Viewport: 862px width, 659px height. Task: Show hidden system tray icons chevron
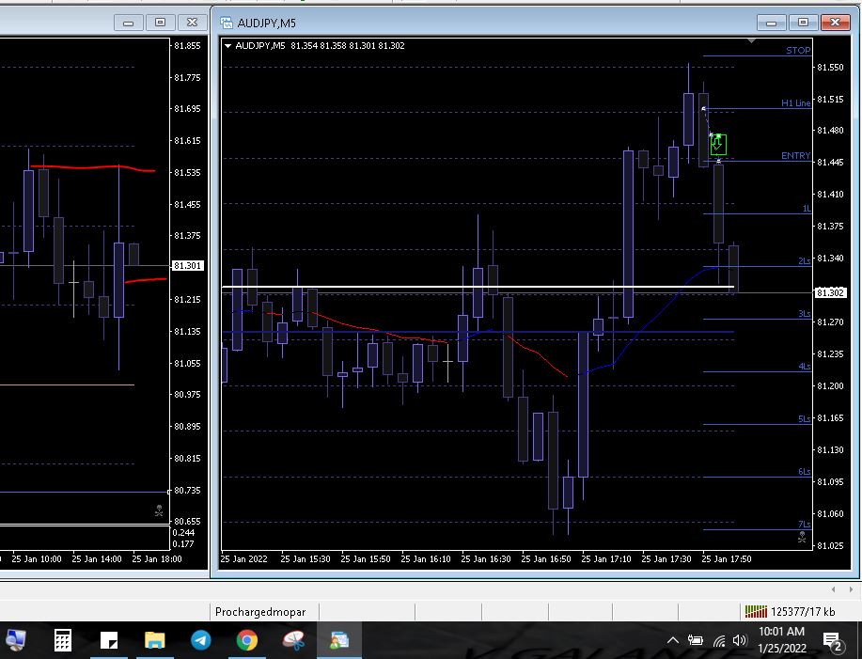coord(673,640)
